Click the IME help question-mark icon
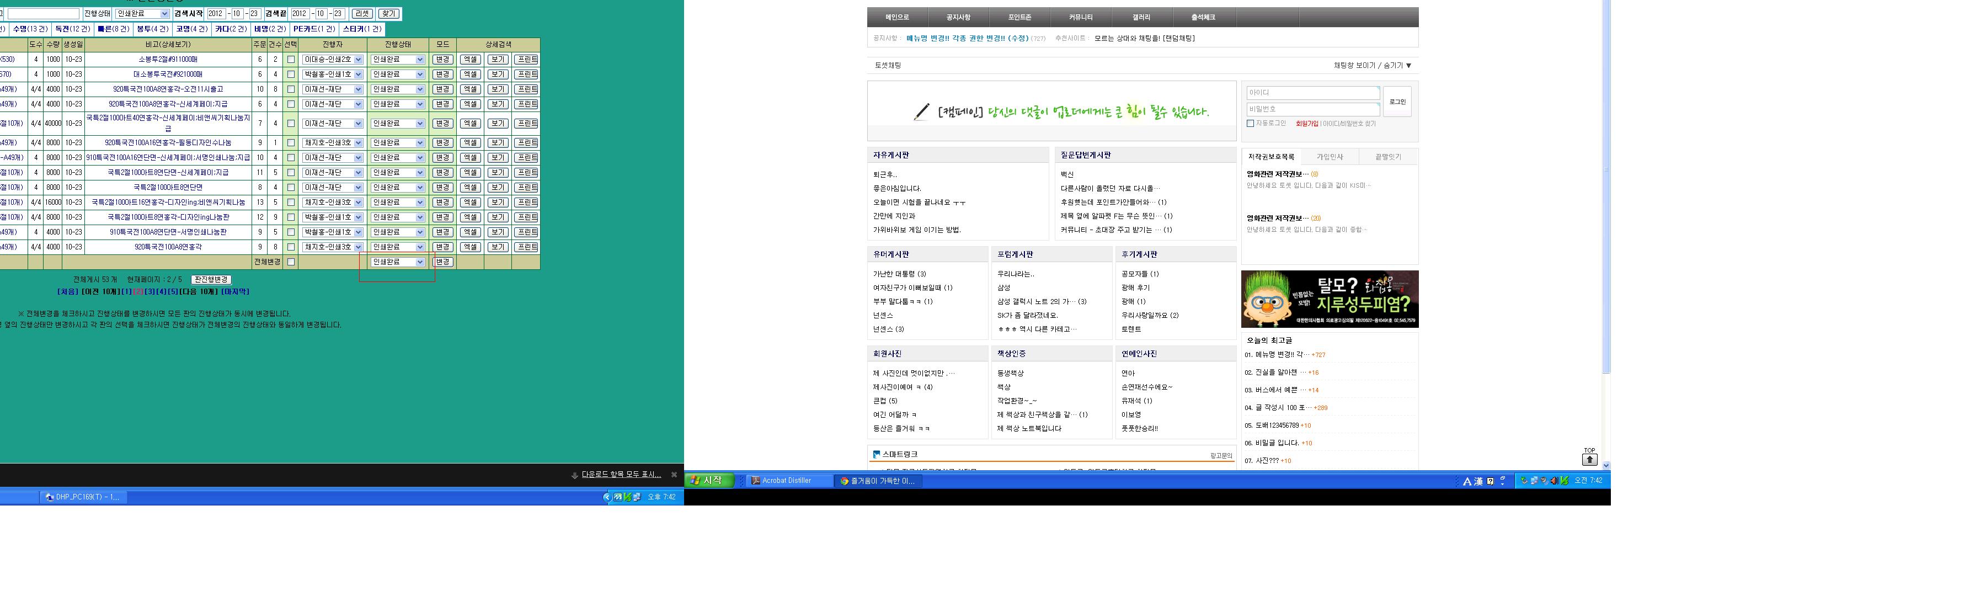This screenshot has height=596, width=1986. (x=1491, y=481)
